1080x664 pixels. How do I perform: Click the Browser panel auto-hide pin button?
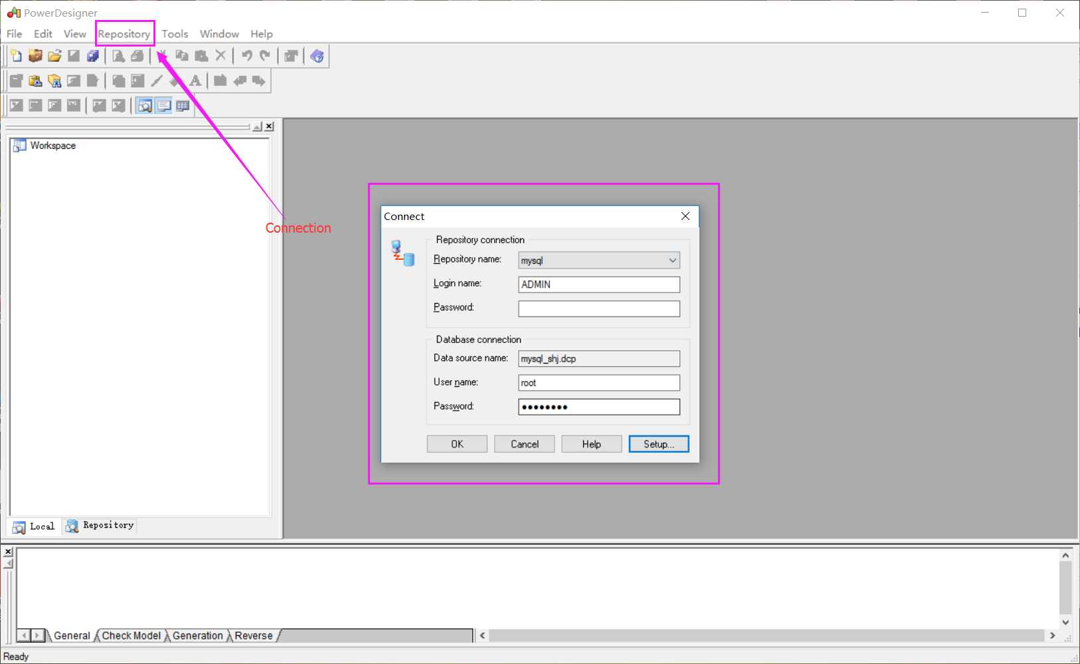click(x=258, y=126)
